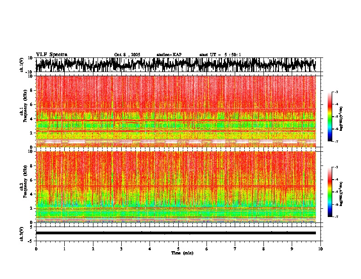Click the time axis end tick label "10"

[320, 249]
